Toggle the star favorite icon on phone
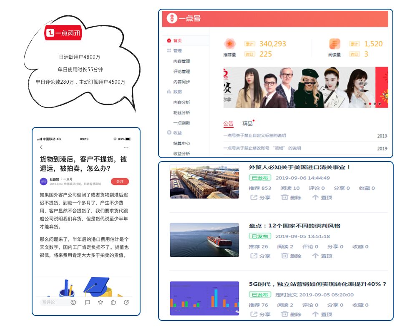The height and width of the screenshot is (333, 417). click(100, 302)
